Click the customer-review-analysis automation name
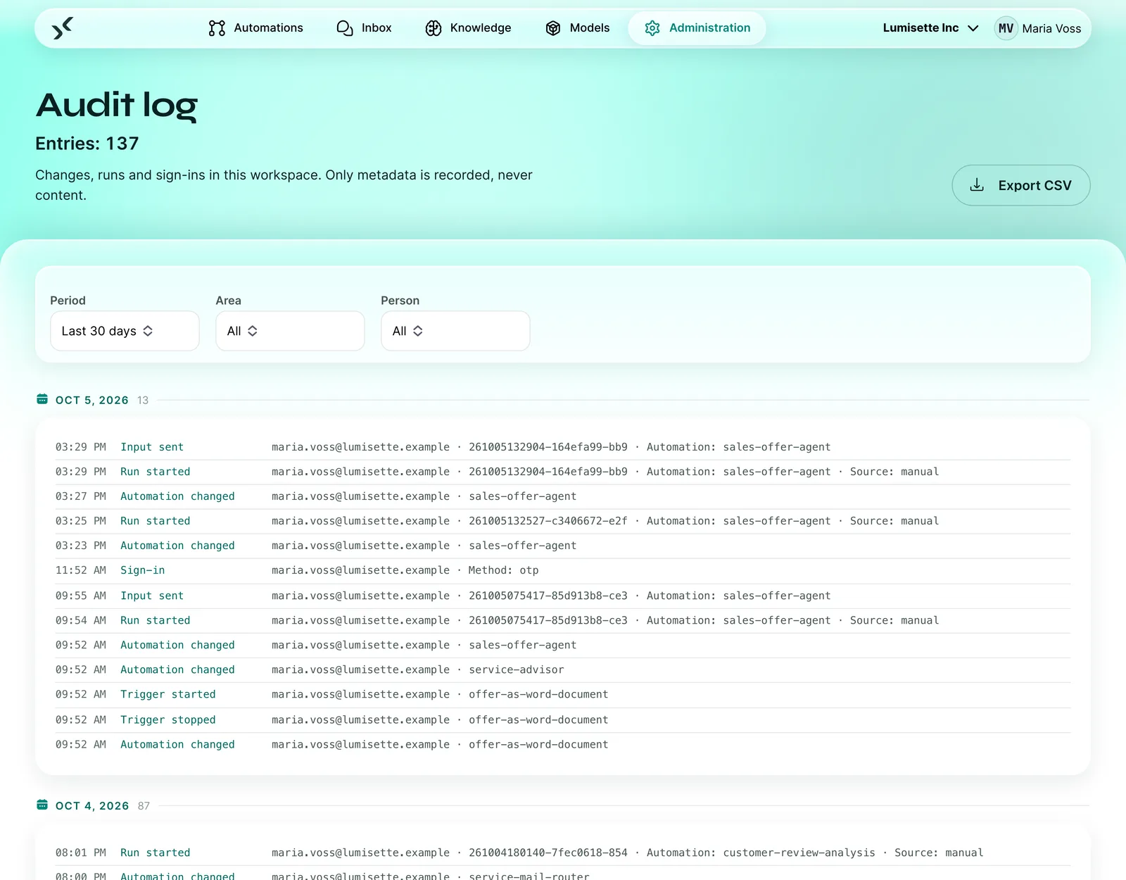The image size is (1126, 880). [x=799, y=853]
